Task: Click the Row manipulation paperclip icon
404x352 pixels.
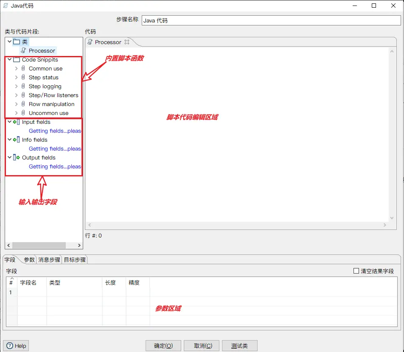Action: pyautogui.click(x=23, y=104)
